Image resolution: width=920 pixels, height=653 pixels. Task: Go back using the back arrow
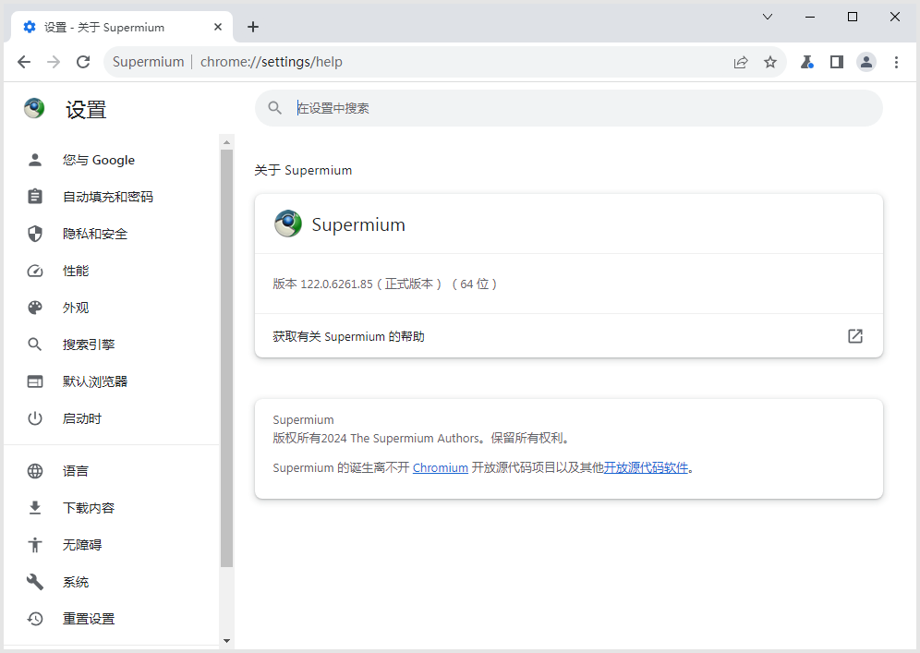(x=23, y=62)
